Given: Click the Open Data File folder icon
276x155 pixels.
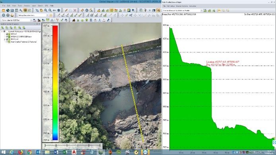Looking at the screenshot, I should [x=3, y=10].
